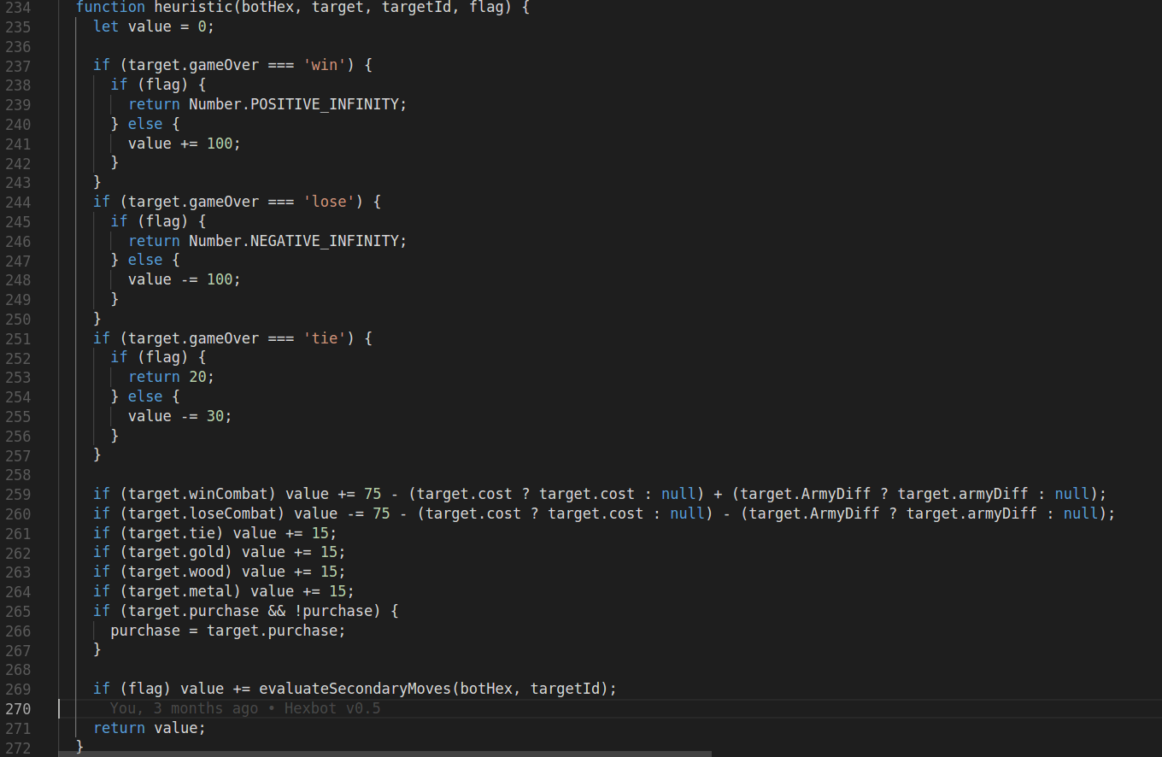Click the function name "heuristic" on line 234
This screenshot has width=1162, height=757.
click(193, 8)
